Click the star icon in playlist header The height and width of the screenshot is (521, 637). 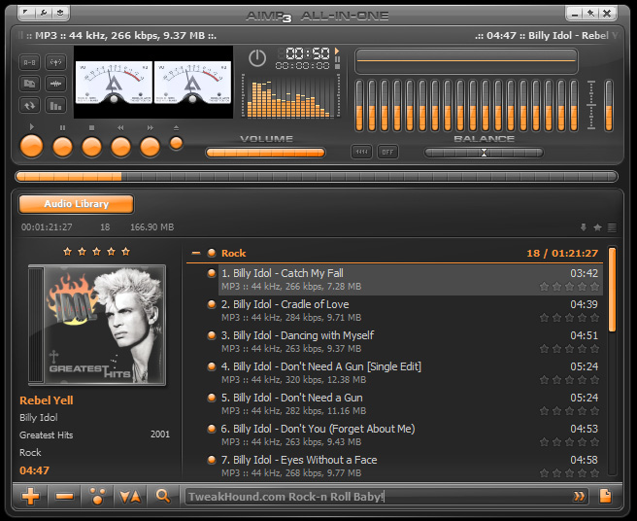pyautogui.click(x=597, y=227)
